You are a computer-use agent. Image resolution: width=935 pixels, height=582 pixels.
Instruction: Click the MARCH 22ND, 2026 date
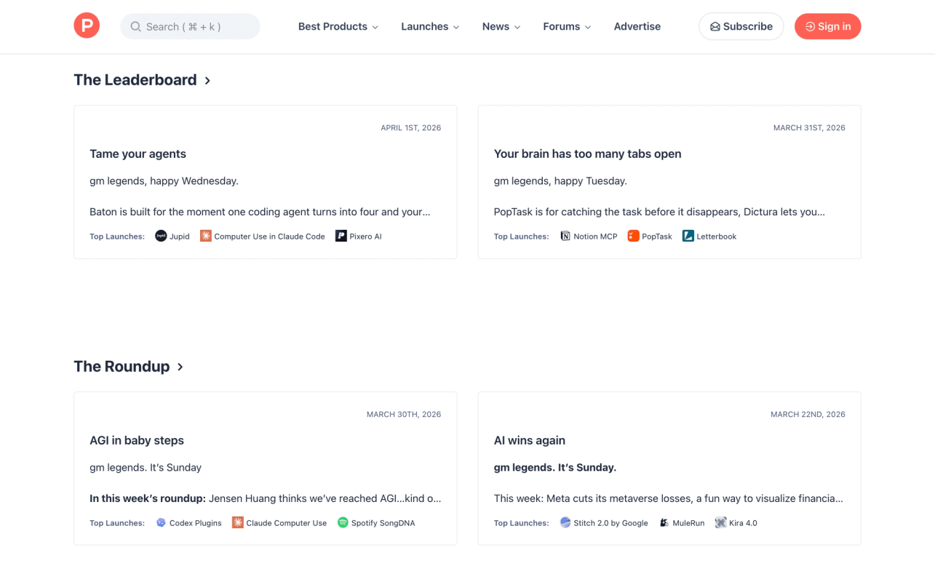808,414
